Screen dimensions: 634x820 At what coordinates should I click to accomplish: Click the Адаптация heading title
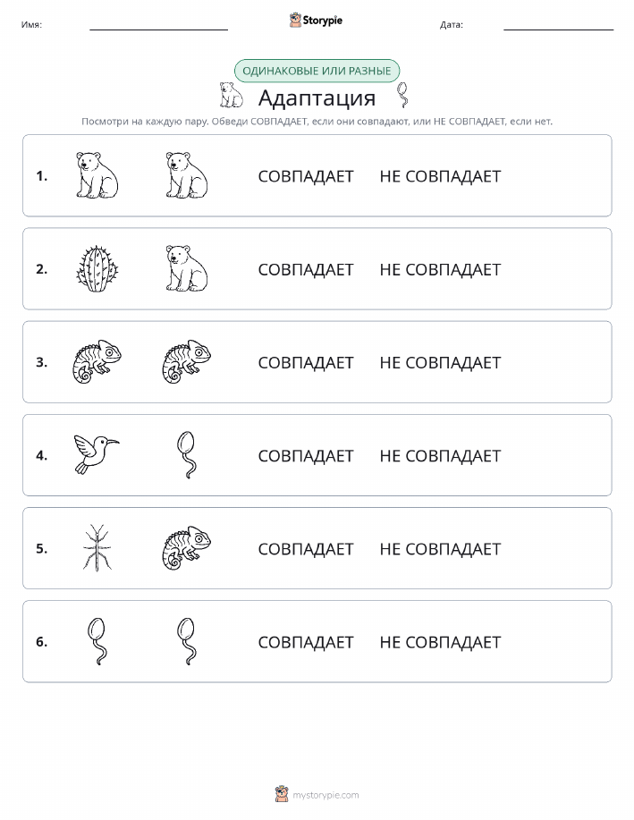[x=317, y=97]
